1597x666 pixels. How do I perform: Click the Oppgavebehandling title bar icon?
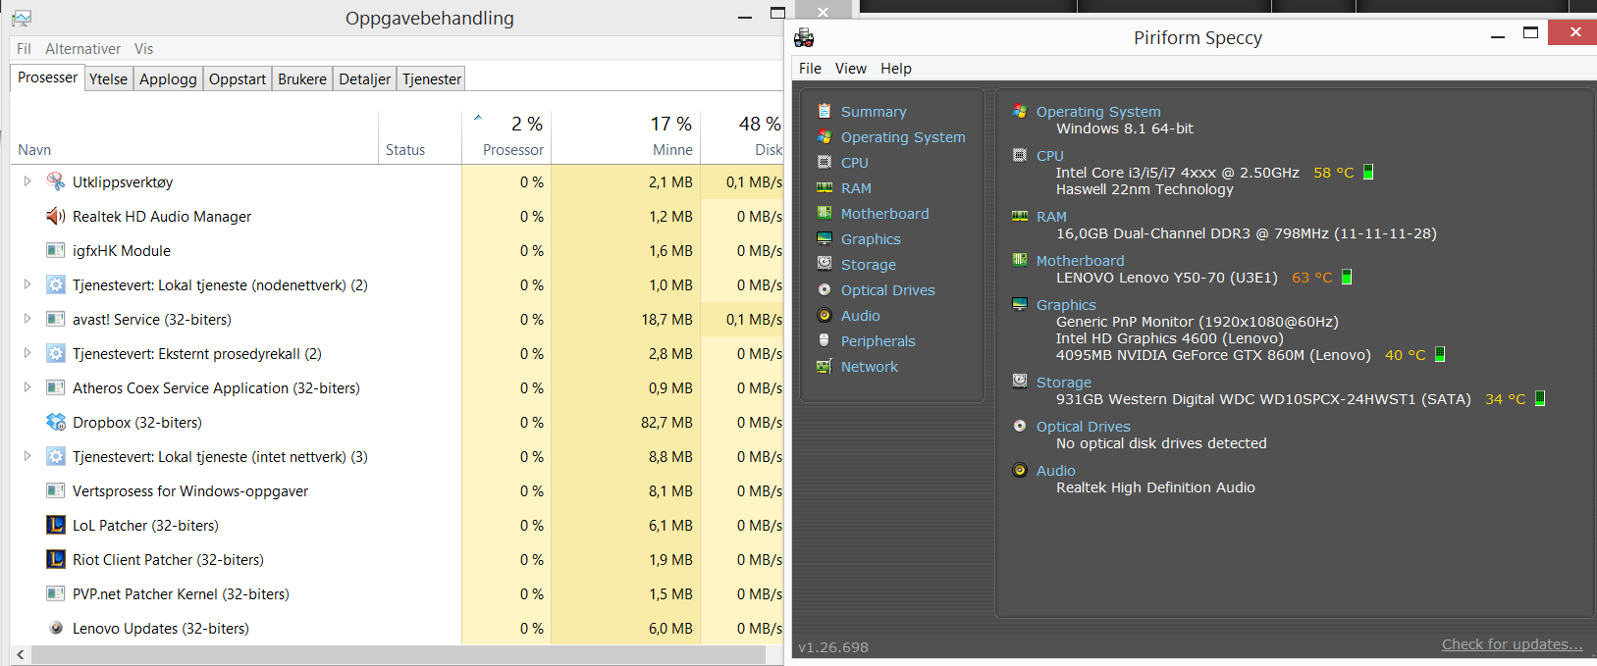click(x=22, y=18)
